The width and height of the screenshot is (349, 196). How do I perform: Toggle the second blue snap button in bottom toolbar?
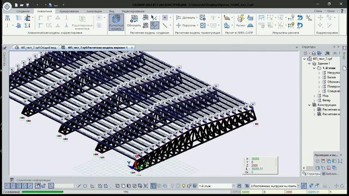coord(13,186)
